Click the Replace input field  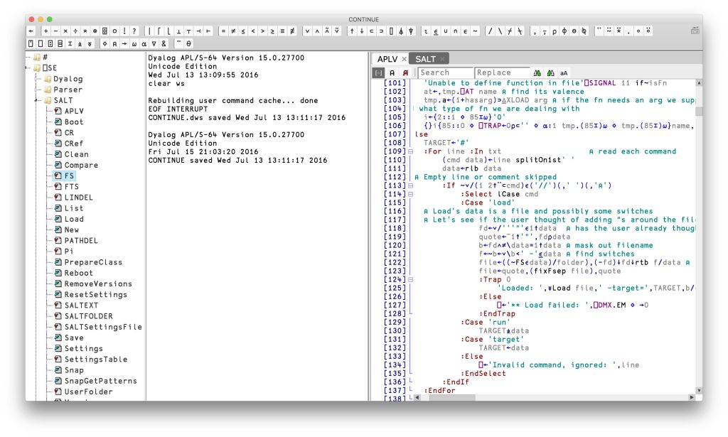pyautogui.click(x=503, y=72)
